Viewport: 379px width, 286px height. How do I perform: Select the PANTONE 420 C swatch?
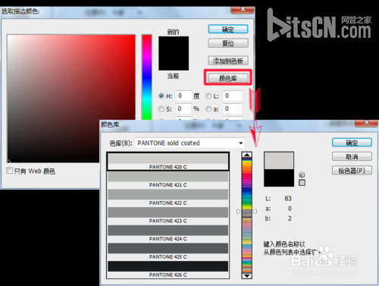click(168, 162)
